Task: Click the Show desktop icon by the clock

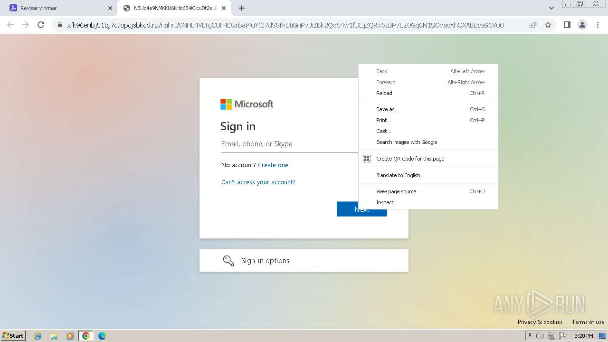Action: [602, 336]
